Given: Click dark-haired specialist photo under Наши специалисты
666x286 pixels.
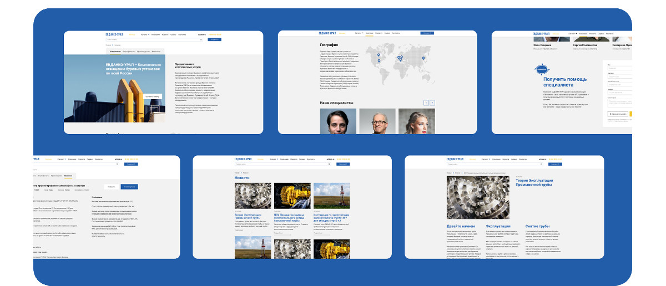Looking at the screenshot, I should [x=338, y=120].
